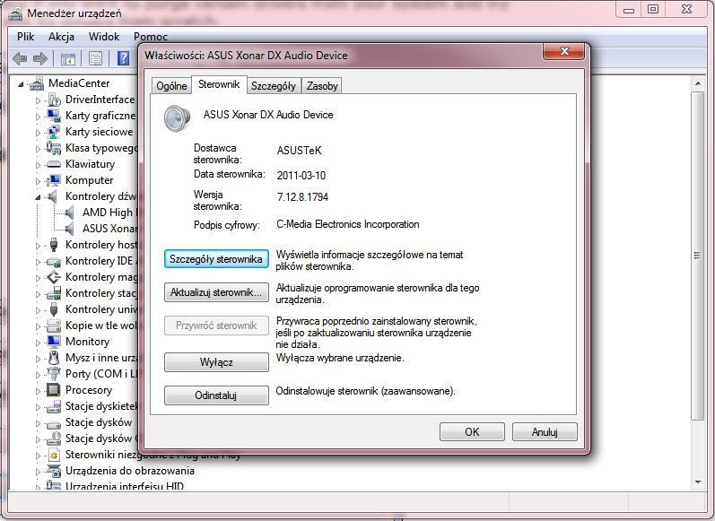Click the ASUSTeK provider text
The height and width of the screenshot is (521, 715).
point(299,151)
